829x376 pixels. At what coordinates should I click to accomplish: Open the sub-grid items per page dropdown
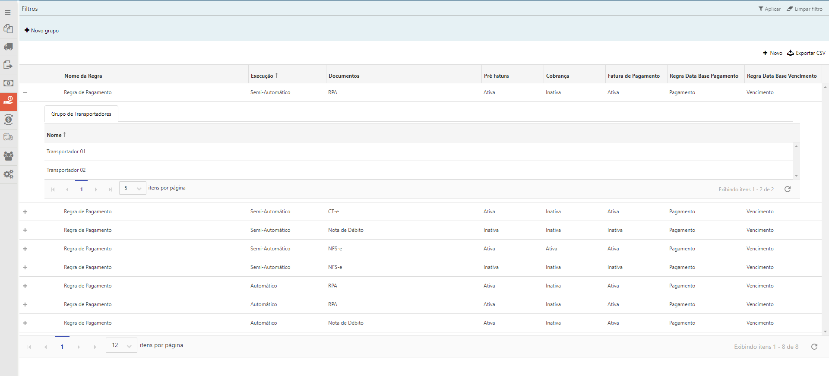pos(133,188)
